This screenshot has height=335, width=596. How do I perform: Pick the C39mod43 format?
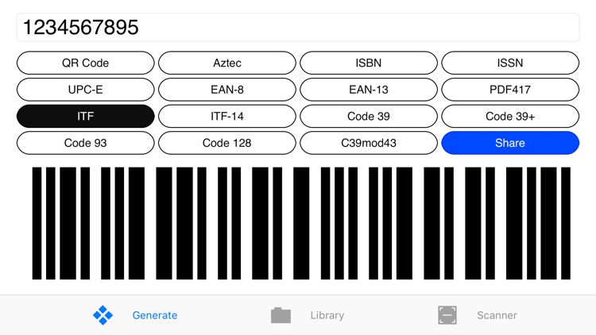369,143
